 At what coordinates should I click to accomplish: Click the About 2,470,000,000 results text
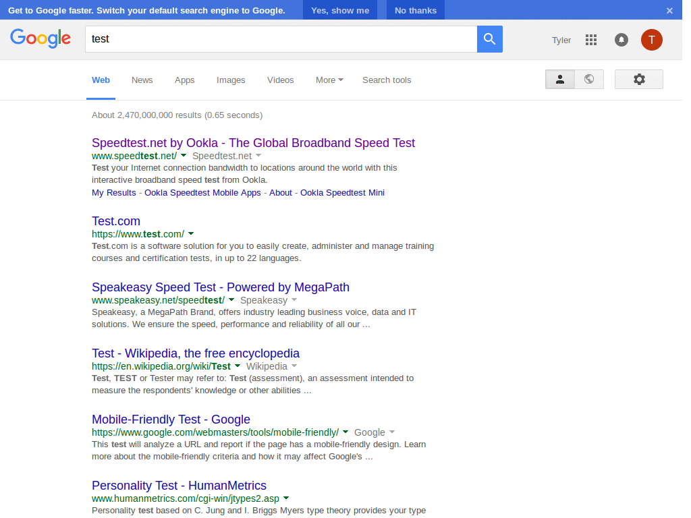pos(177,115)
